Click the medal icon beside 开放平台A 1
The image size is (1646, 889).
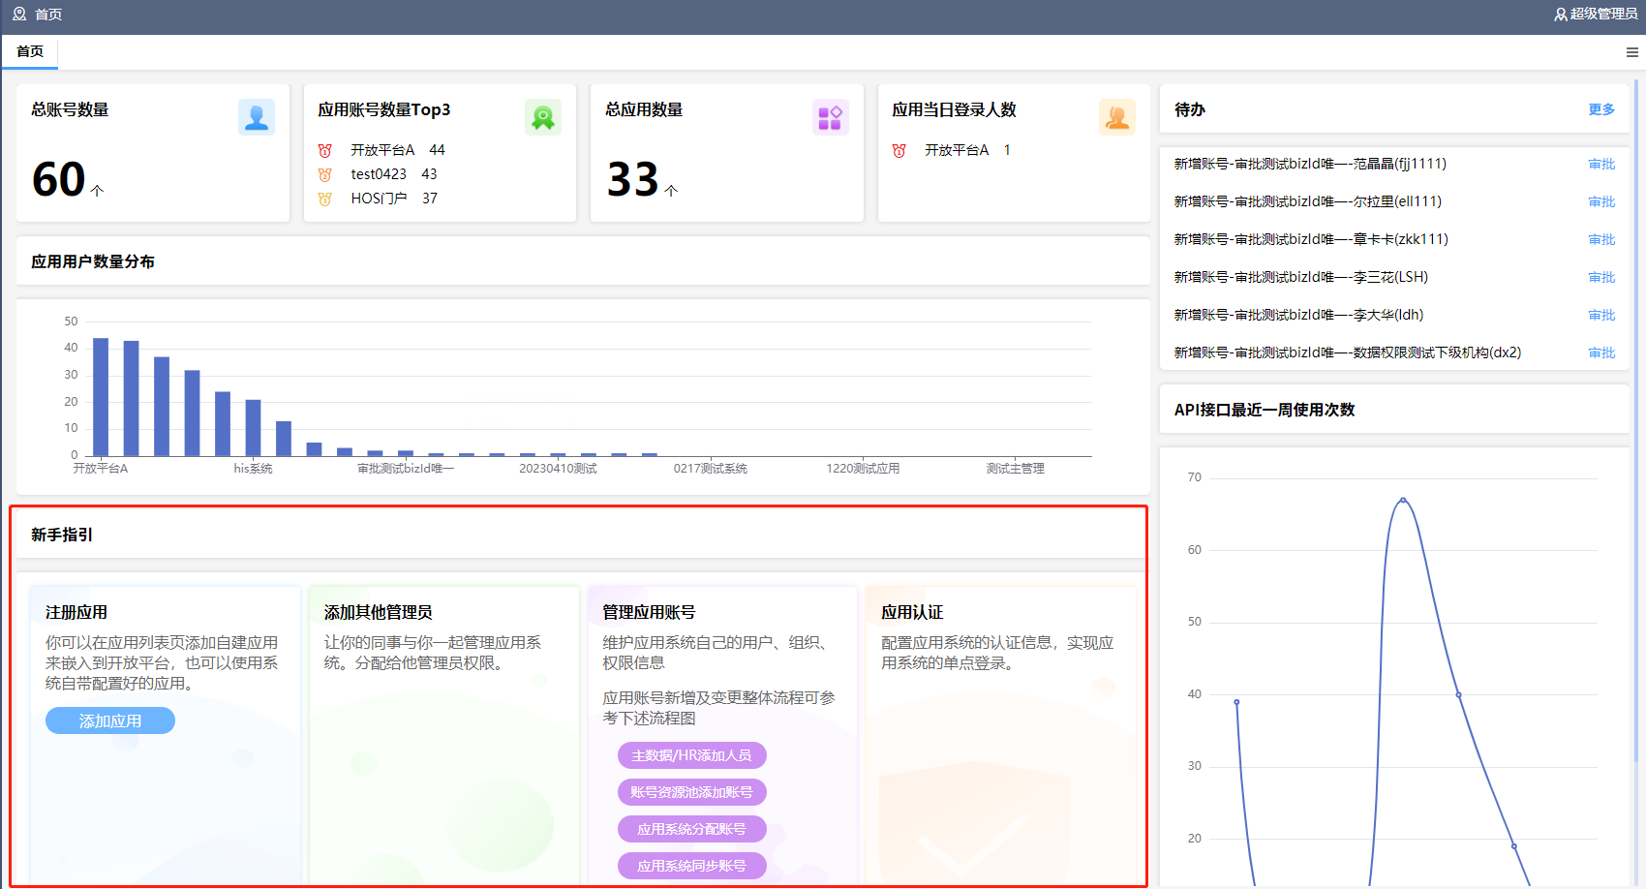tap(899, 150)
